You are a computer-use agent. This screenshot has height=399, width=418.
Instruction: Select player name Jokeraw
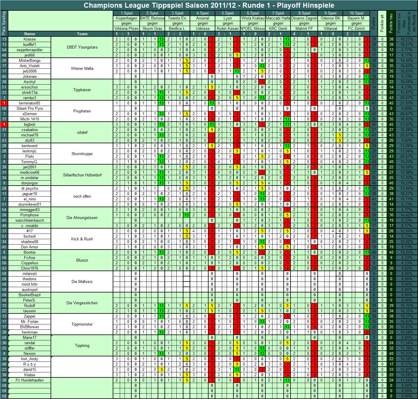30,76
